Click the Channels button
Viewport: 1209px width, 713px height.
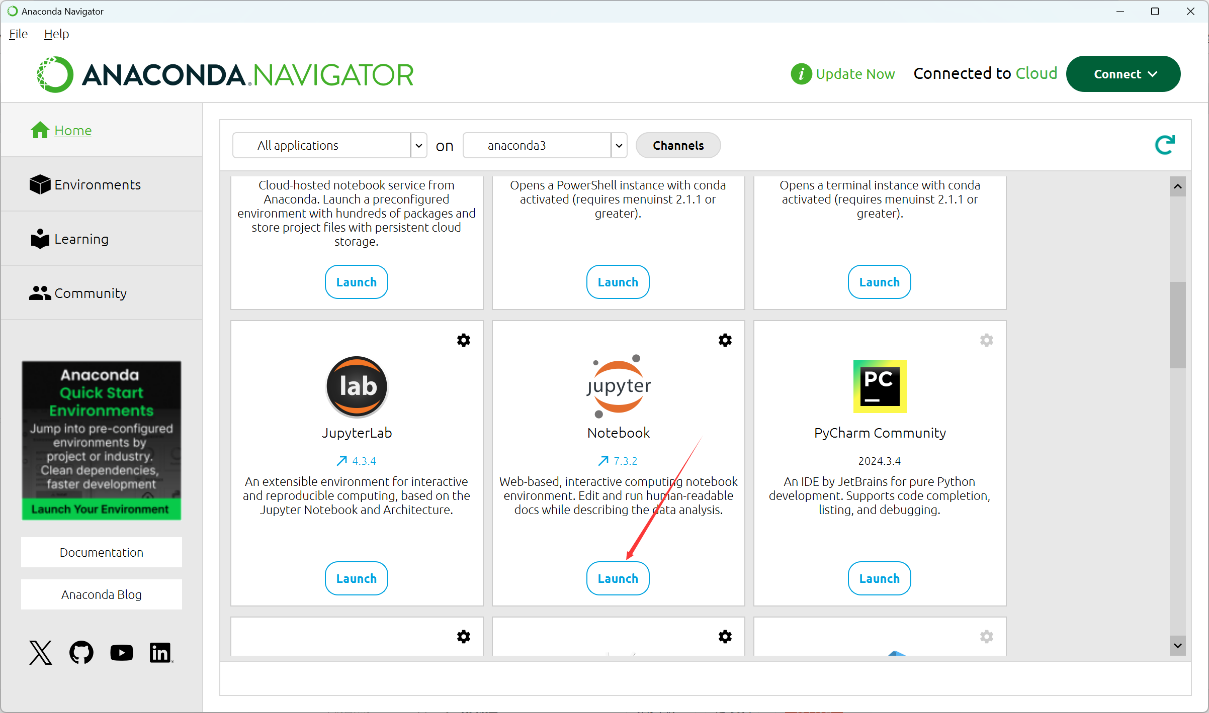678,146
